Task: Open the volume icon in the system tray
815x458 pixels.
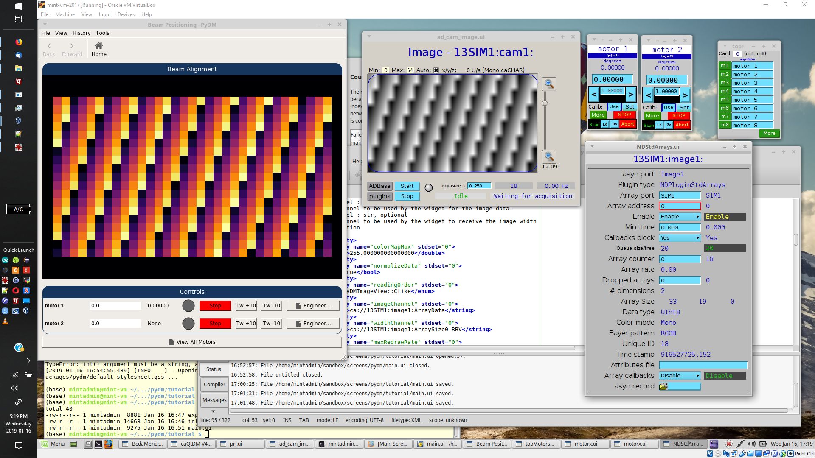Action: pos(752,444)
